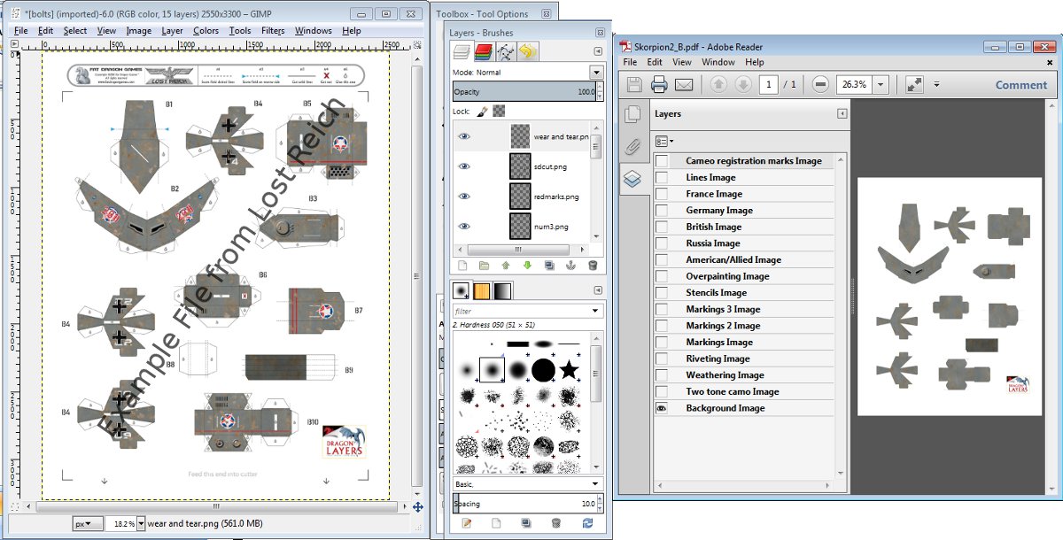The width and height of the screenshot is (1063, 540).
Task: Anchor the floating layer with the anchor icon
Action: click(570, 265)
